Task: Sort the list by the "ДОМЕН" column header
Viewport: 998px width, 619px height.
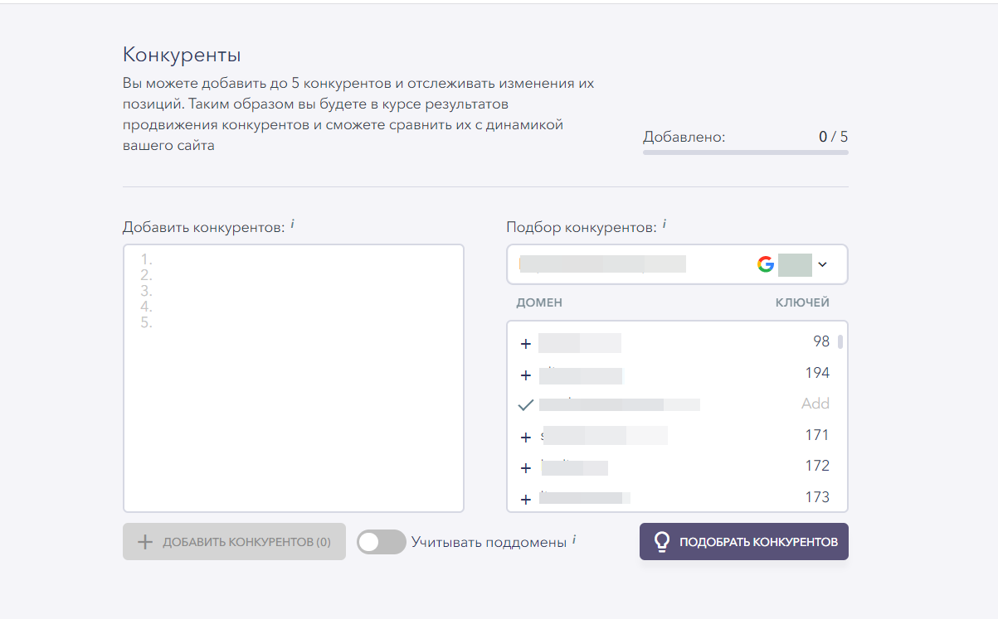Action: coord(539,302)
